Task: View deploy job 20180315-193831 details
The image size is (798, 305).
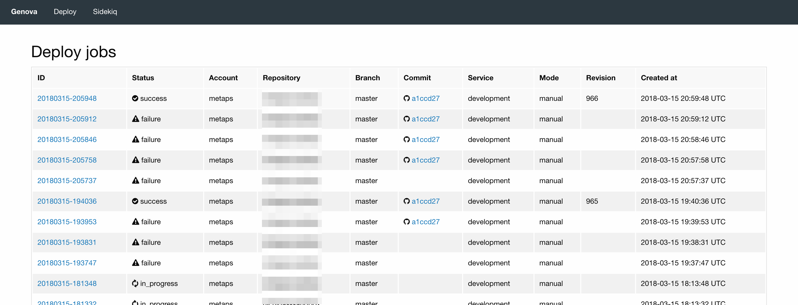Action: pos(67,242)
